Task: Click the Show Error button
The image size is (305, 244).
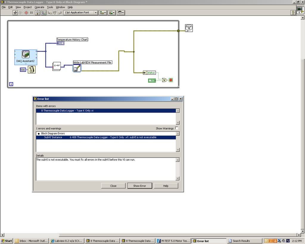Action: coord(139,186)
